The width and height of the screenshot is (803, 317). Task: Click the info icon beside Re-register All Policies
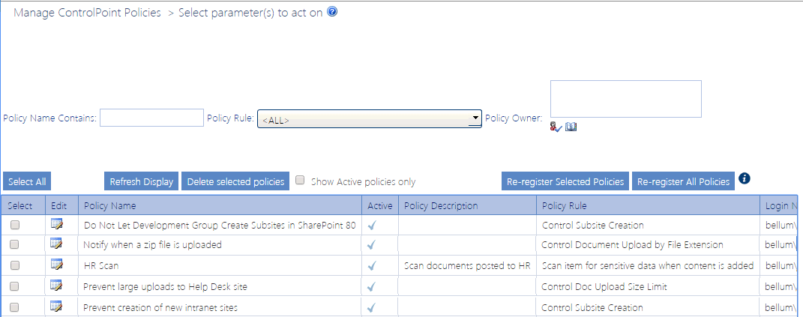pyautogui.click(x=744, y=178)
